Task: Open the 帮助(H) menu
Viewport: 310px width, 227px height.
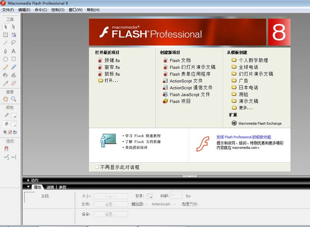Action: (93, 10)
